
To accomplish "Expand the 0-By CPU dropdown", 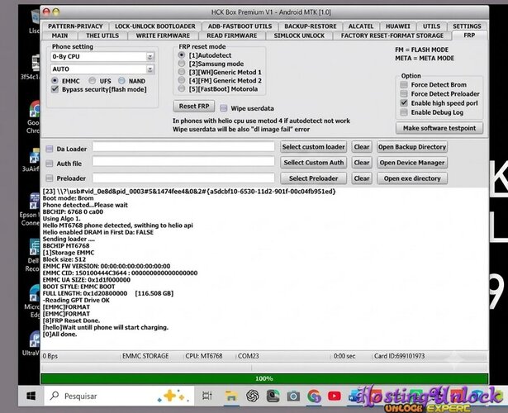I will click(150, 57).
